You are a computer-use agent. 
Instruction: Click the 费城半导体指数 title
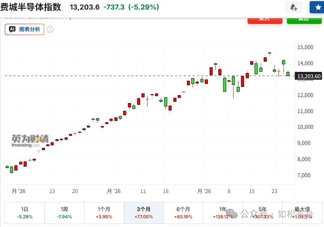[31, 7]
